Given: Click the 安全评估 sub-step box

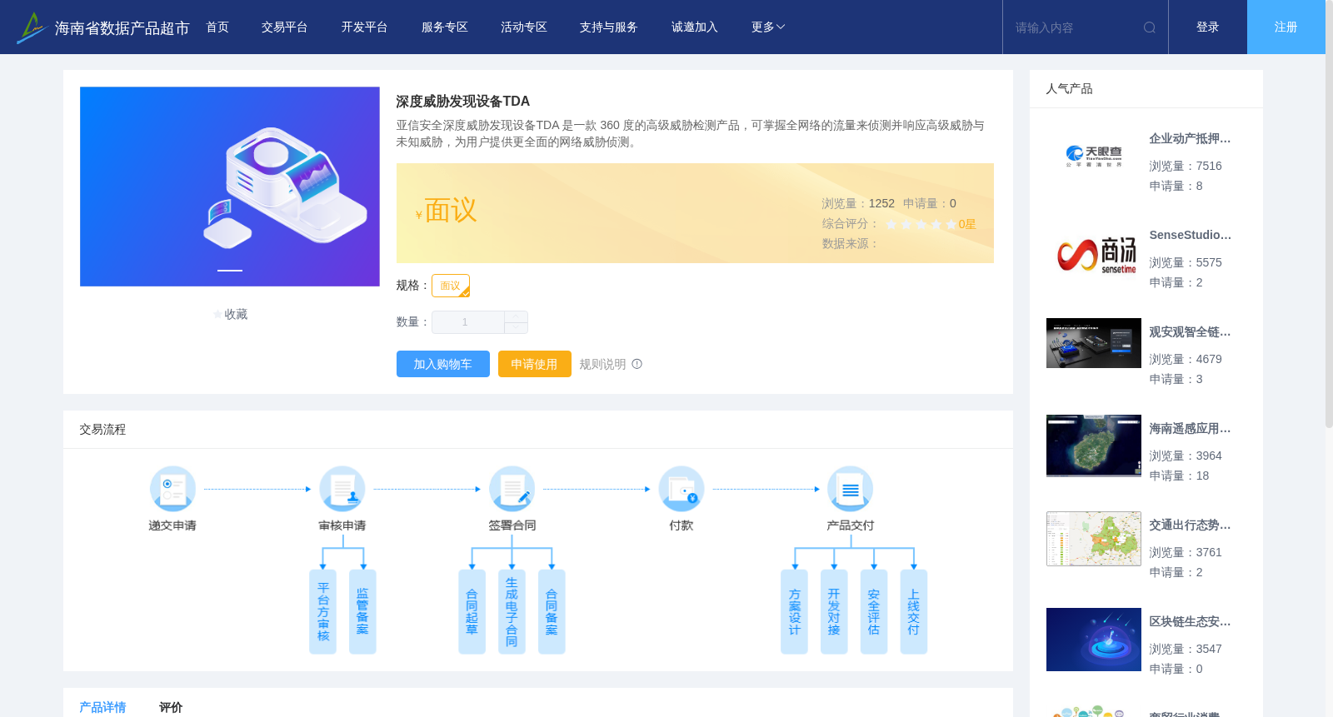Looking at the screenshot, I should (x=874, y=612).
